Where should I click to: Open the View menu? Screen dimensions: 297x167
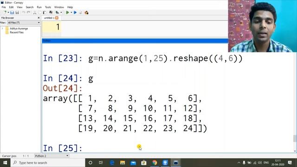pyautogui.click(x=19, y=7)
